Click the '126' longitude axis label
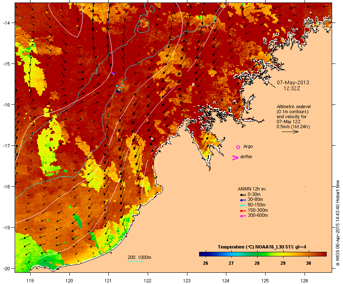This screenshot has width=343, height=284. pos(304,281)
